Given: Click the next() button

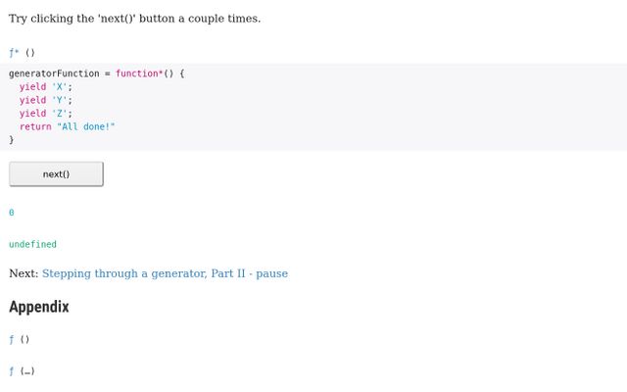Looking at the screenshot, I should click(x=56, y=174).
